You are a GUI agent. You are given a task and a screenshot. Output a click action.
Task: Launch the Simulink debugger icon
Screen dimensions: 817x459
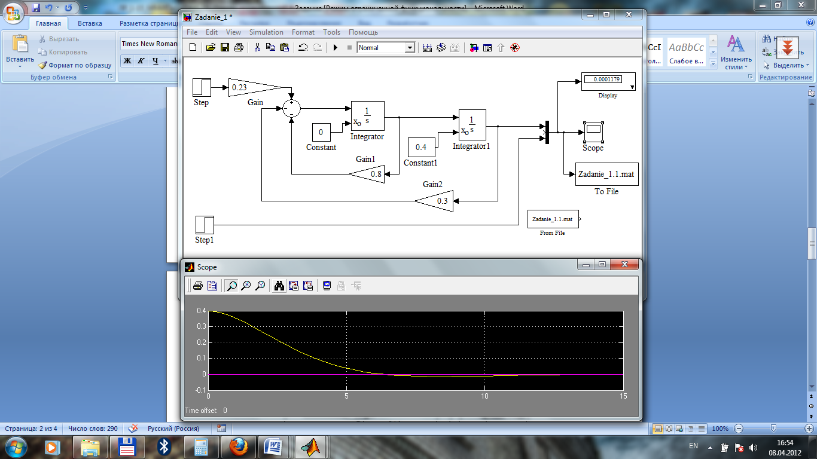tap(514, 48)
